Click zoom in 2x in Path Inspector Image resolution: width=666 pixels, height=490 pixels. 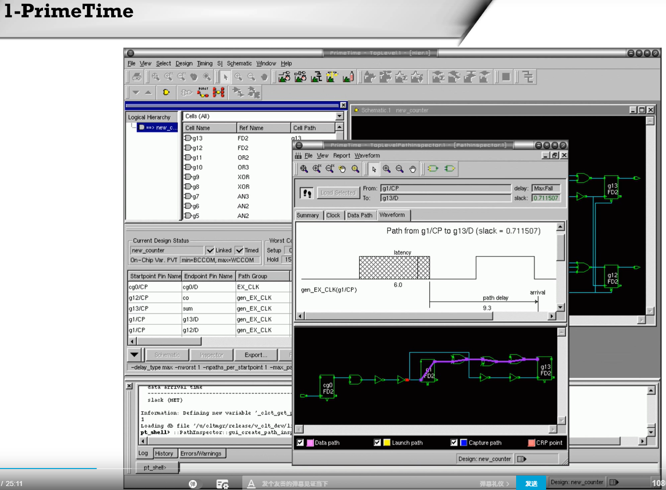[x=317, y=169]
